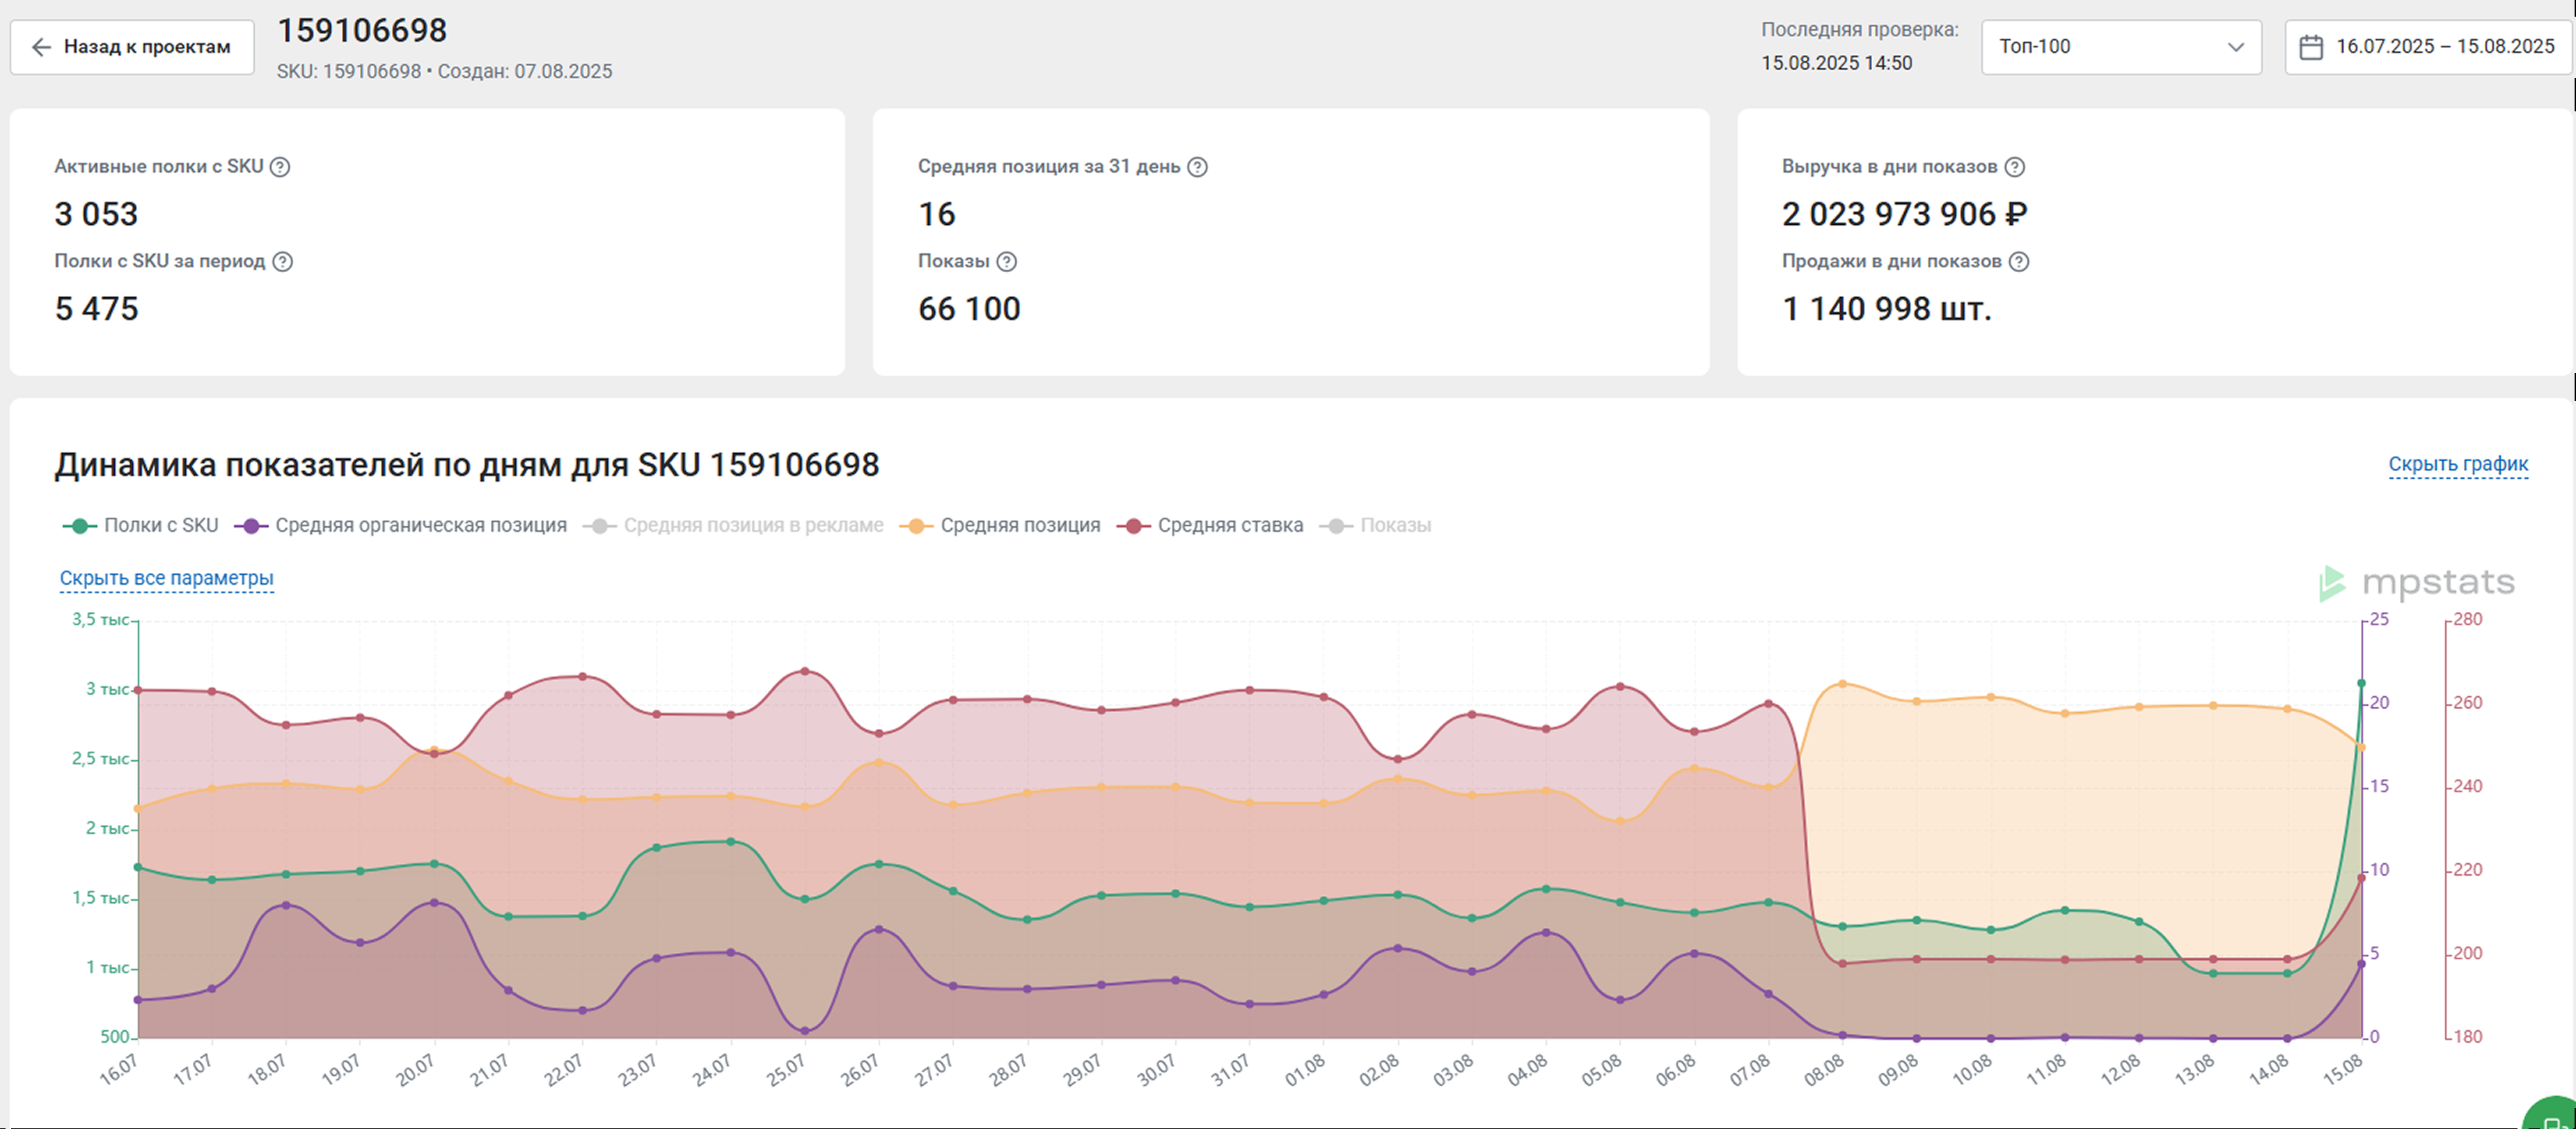Click the calendar icon in date range field
Image resolution: width=2576 pixels, height=1129 pixels.
coord(2311,47)
